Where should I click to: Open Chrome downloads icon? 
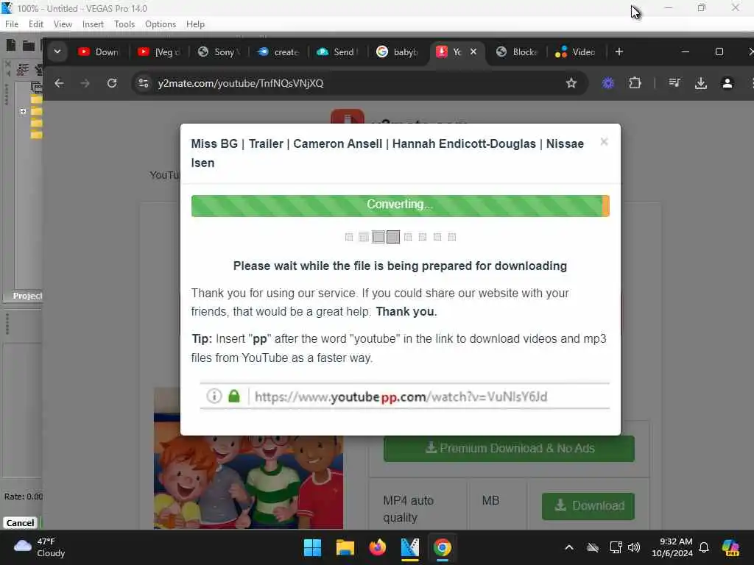click(x=701, y=83)
